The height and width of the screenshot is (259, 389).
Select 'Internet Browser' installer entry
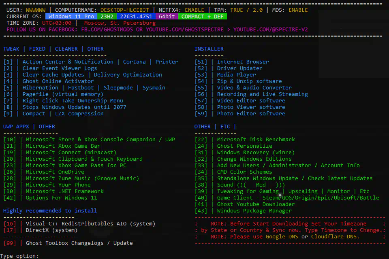point(232,62)
